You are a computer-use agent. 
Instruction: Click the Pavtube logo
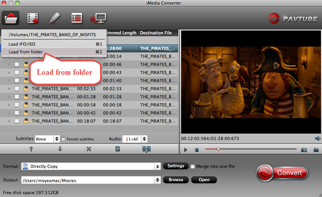(293, 18)
